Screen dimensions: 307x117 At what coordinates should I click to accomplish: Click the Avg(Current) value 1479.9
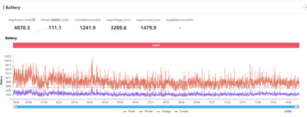click(148, 28)
